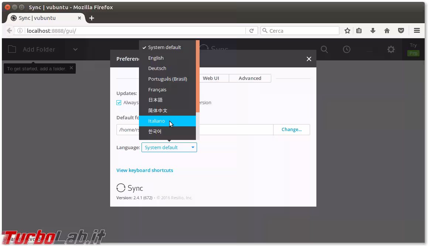This screenshot has width=428, height=246.
Task: Expand the Add Folder chevron arrow
Action: 75,49
